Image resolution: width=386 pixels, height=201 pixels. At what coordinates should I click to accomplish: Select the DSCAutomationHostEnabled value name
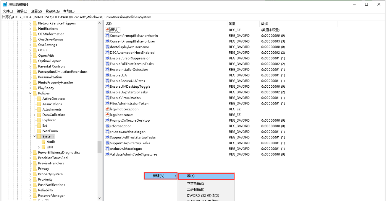(x=132, y=53)
